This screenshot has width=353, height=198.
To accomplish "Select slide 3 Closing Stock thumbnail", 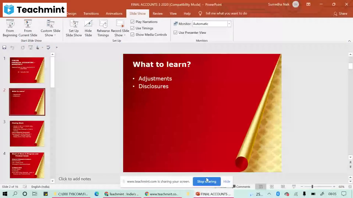I will coord(27,134).
